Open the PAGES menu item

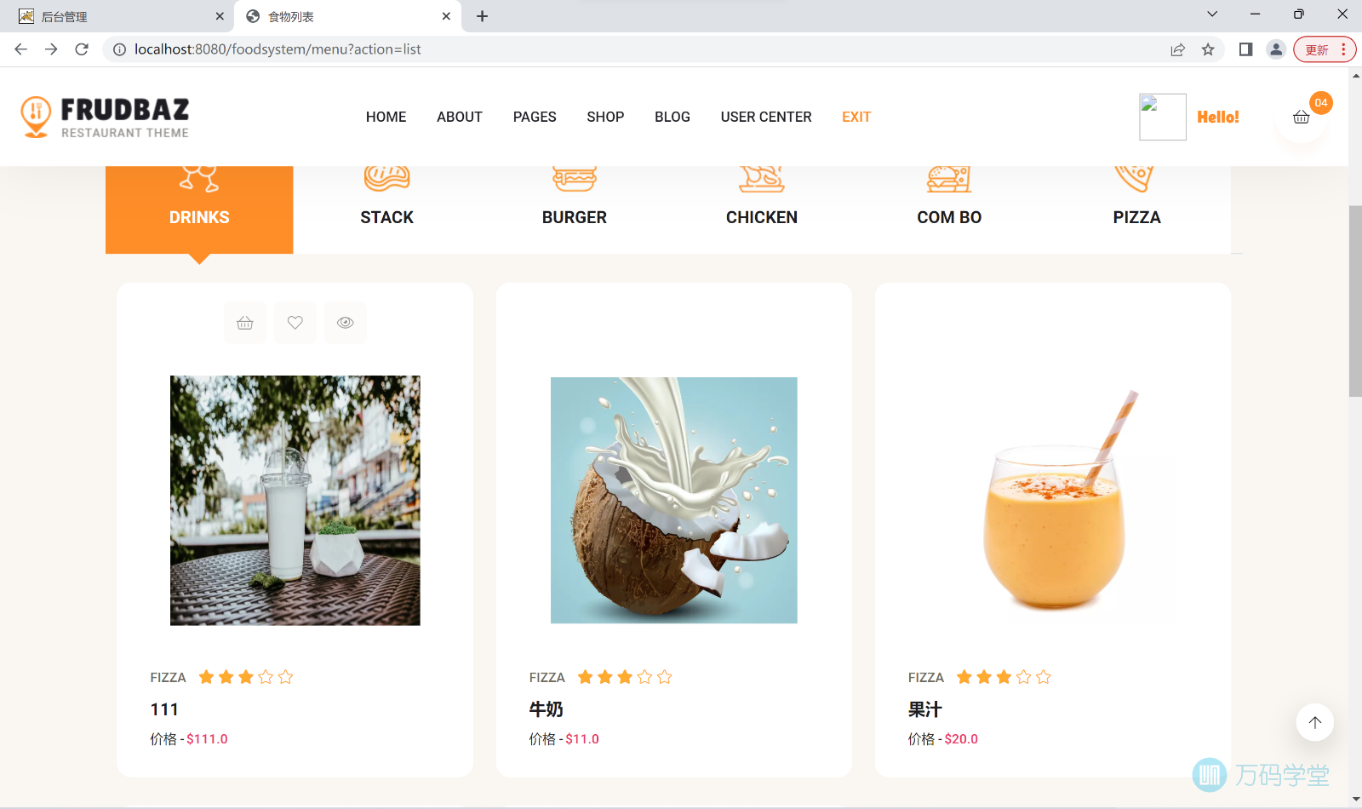pos(535,117)
